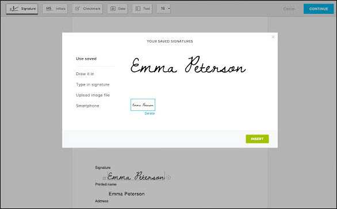Select the Initials tool
Image resolution: width=337 pixels, height=209 pixels.
point(55,9)
